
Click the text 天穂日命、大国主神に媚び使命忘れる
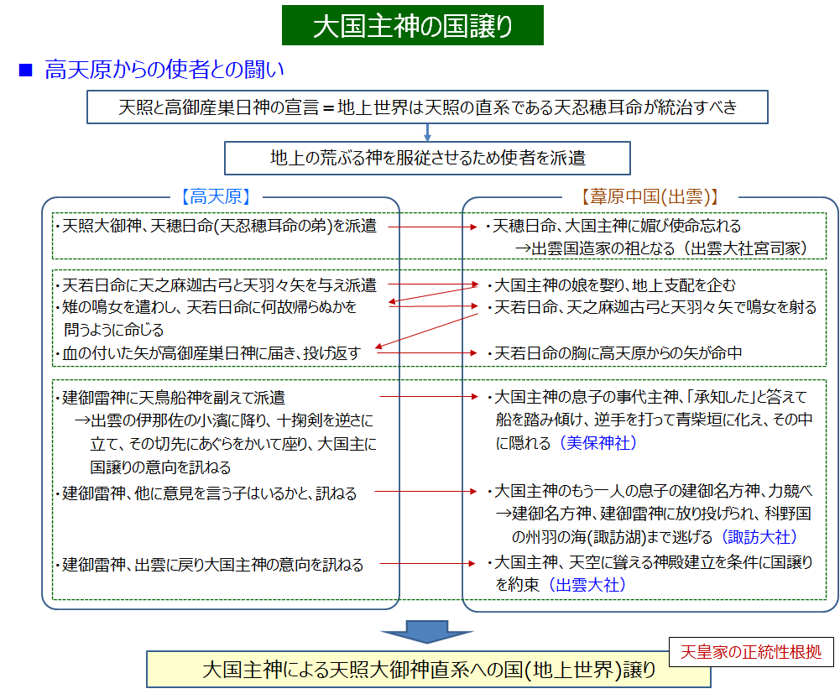617,227
